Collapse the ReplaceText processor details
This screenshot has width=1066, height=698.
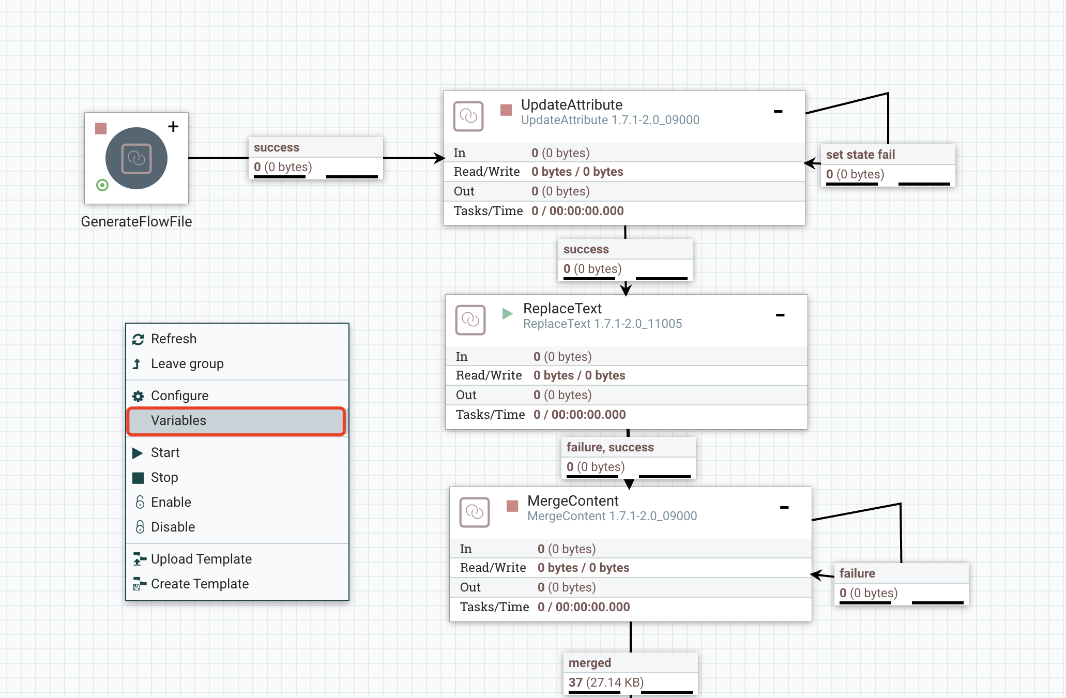(781, 314)
